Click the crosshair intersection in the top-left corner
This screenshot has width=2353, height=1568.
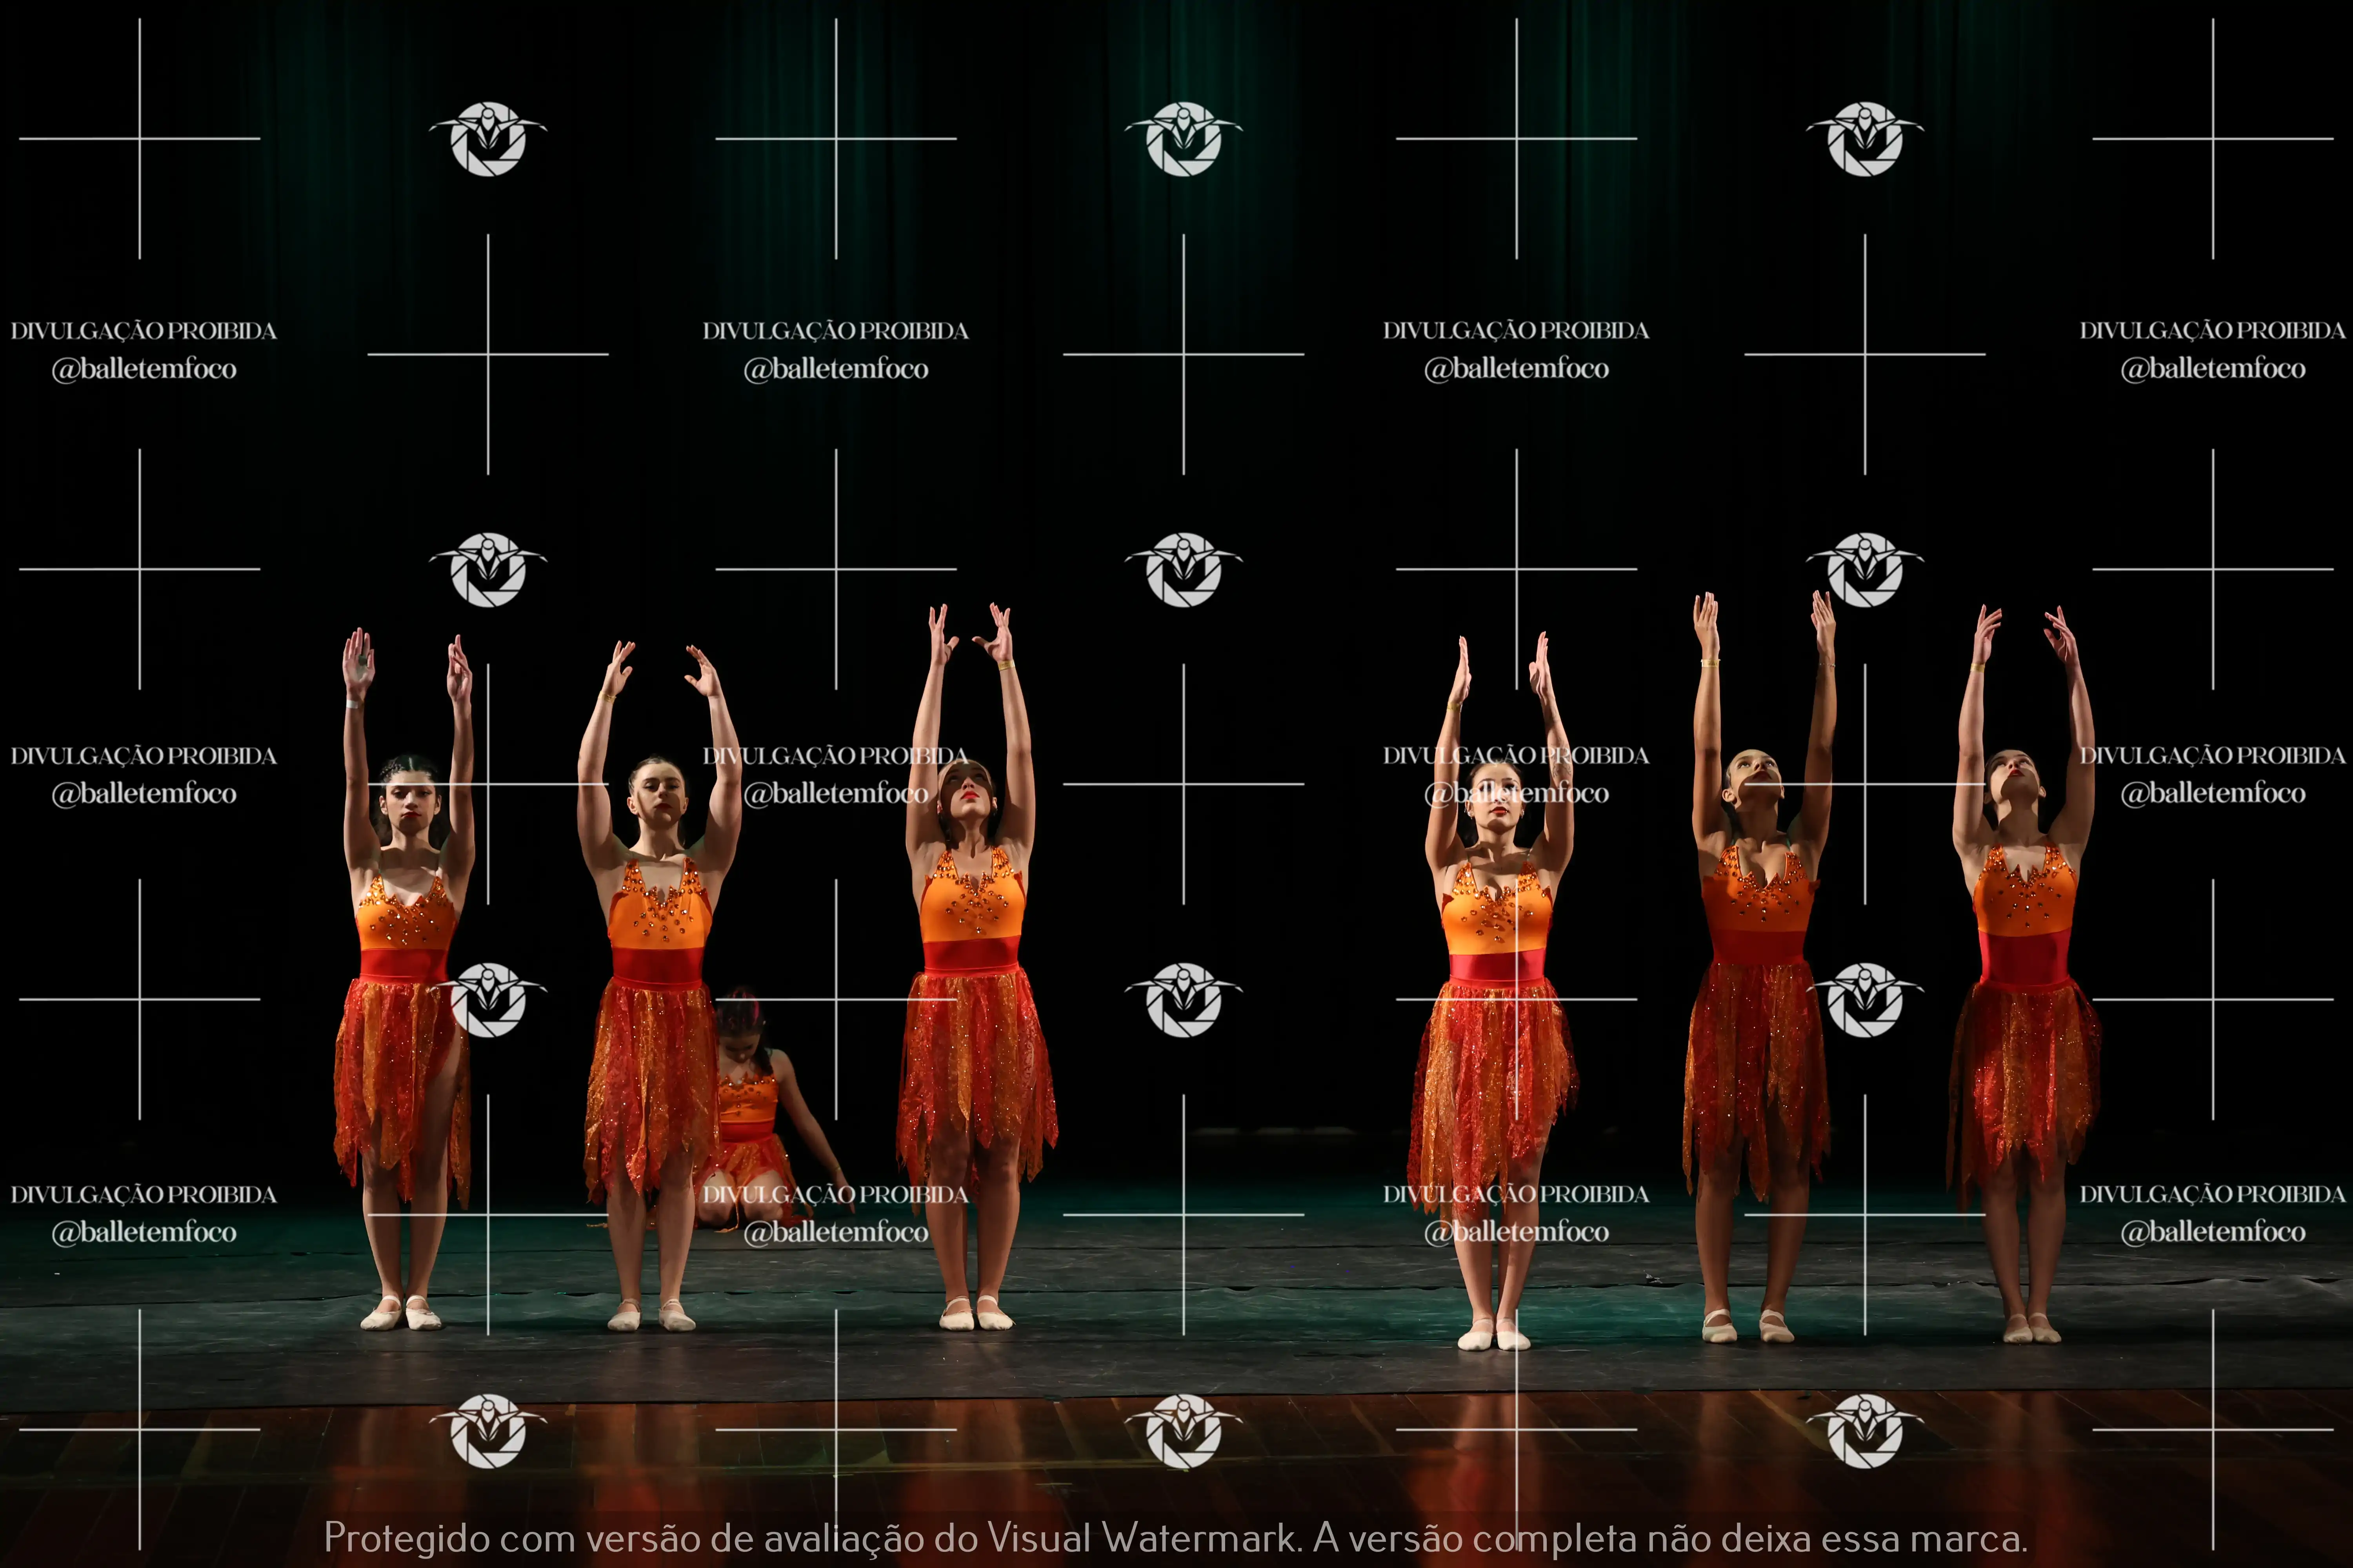139,139
